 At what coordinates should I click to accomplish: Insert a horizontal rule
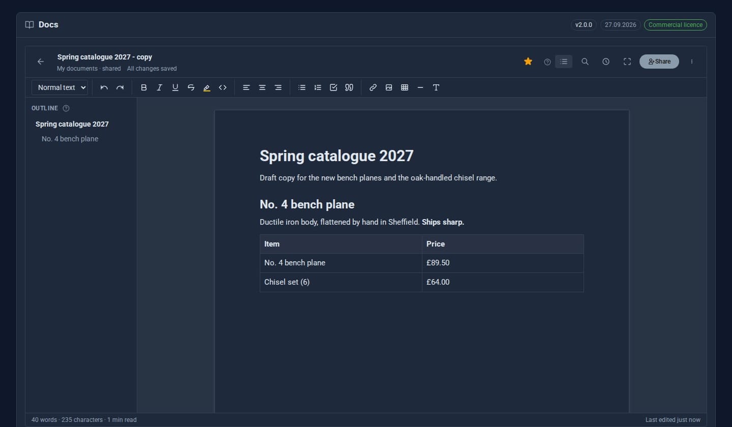420,87
